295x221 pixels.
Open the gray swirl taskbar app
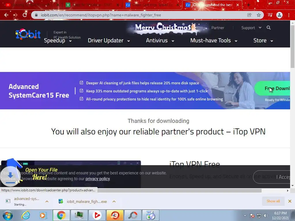coord(133,215)
